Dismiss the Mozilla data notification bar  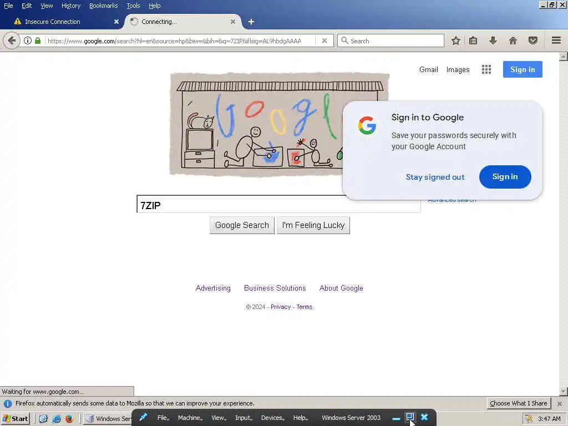click(559, 404)
